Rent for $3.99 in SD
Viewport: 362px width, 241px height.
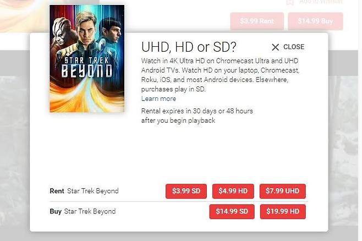186,191
